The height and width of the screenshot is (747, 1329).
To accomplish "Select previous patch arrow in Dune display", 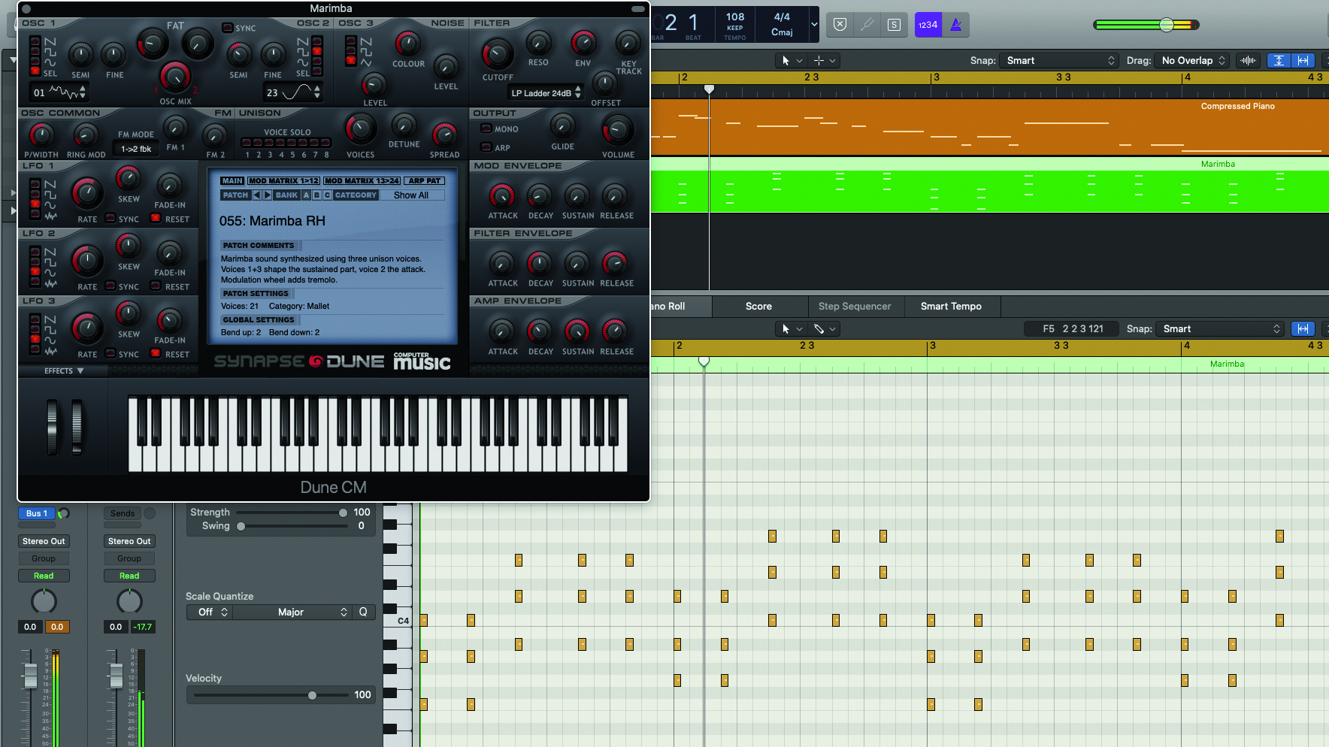I will [256, 195].
